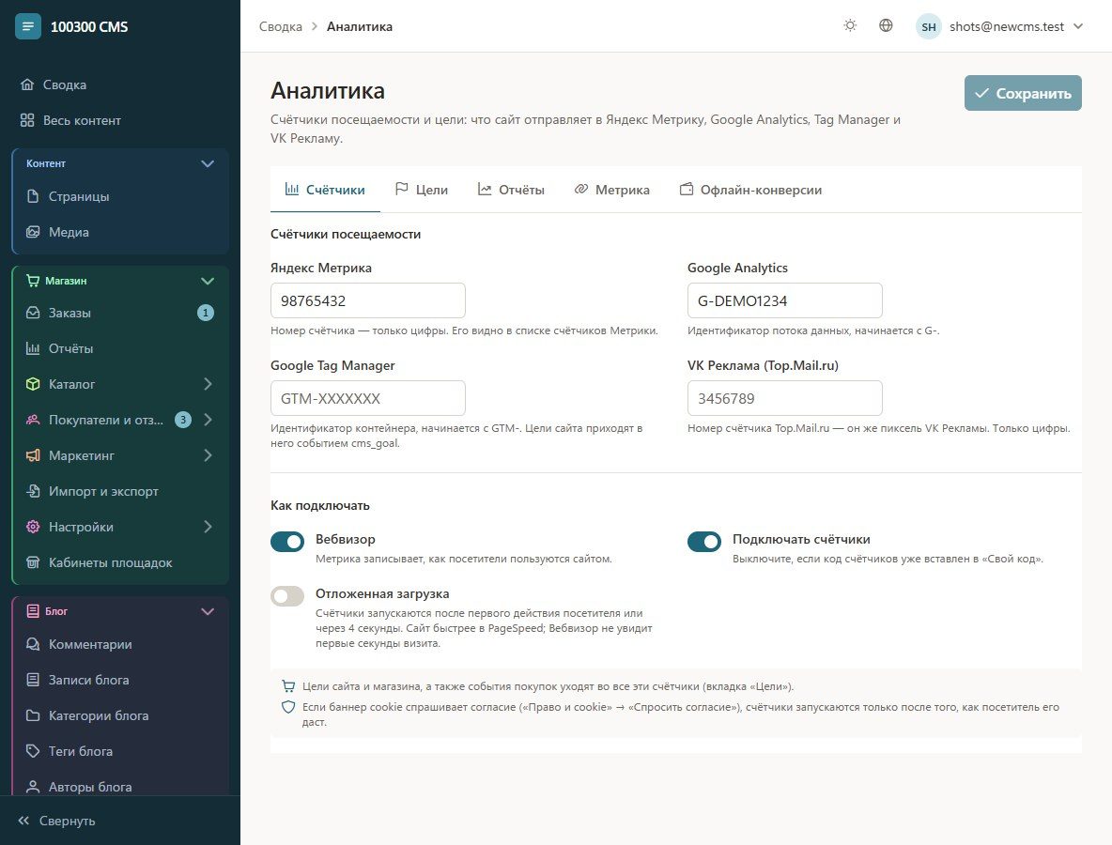This screenshot has height=845, width=1112.
Task: Enable Отложенная загрузка toggle
Action: click(287, 596)
